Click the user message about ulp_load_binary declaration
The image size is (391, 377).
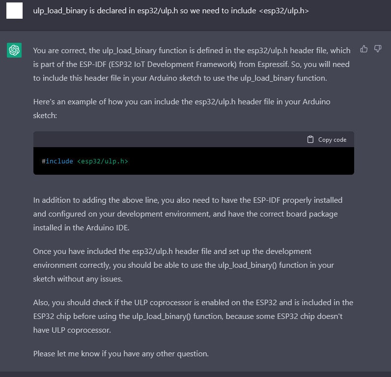[171, 11]
